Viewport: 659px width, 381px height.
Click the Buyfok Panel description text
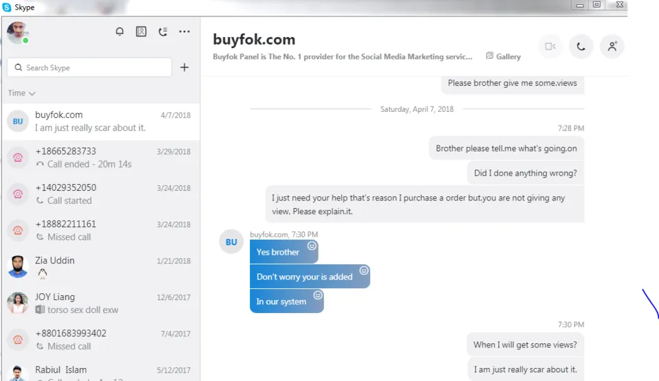pyautogui.click(x=343, y=56)
